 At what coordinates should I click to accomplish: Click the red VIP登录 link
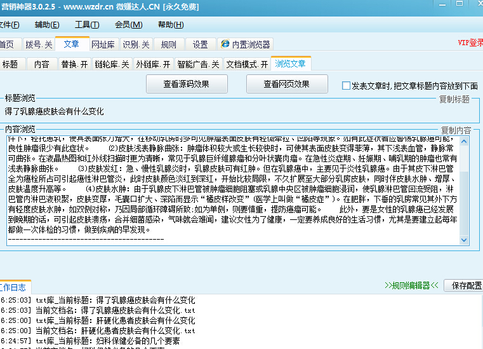[470, 43]
